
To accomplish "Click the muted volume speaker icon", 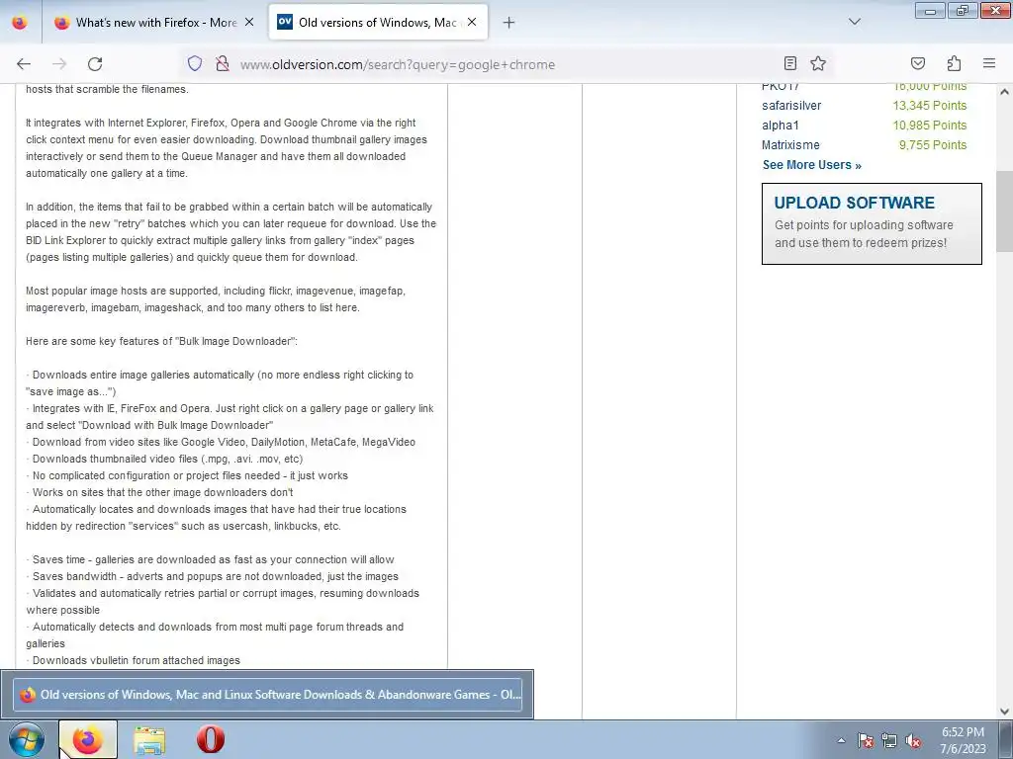I will click(x=913, y=740).
